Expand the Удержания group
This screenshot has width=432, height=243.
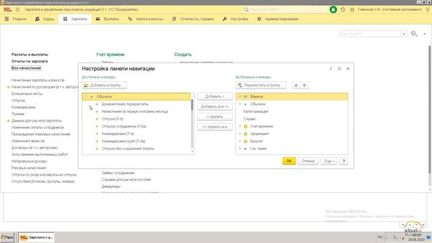[240, 134]
